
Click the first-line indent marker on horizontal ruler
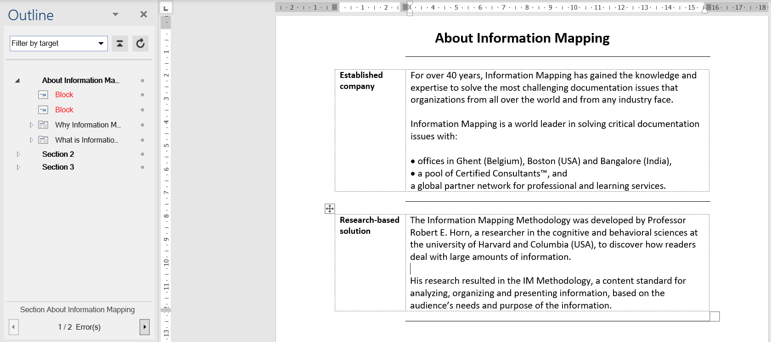tap(410, 4)
